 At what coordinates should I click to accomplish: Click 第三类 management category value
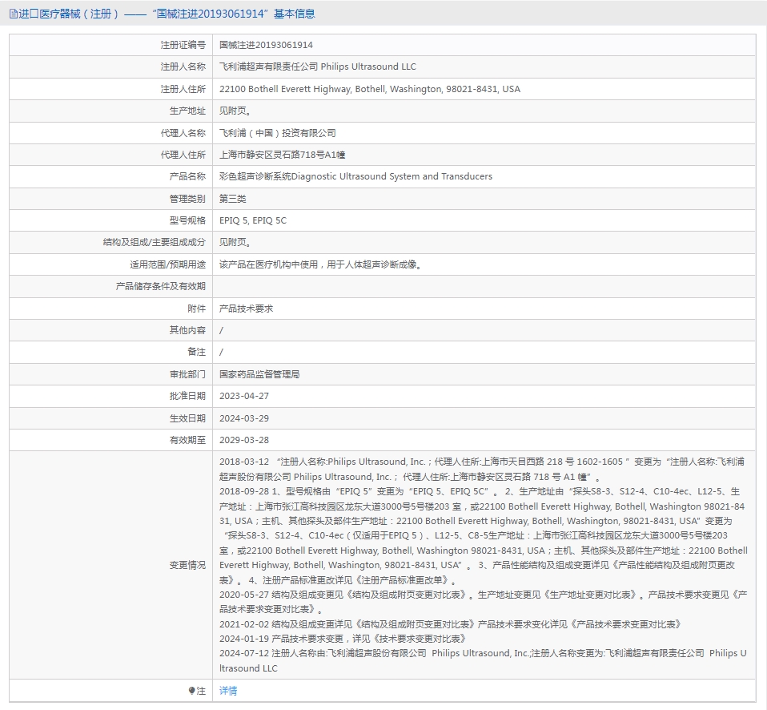(x=232, y=199)
